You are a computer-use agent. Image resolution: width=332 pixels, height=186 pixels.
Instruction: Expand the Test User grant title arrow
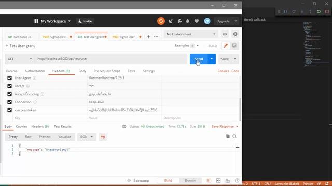click(x=7, y=46)
